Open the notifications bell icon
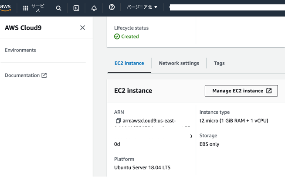This screenshot has height=177, width=285. [94, 8]
